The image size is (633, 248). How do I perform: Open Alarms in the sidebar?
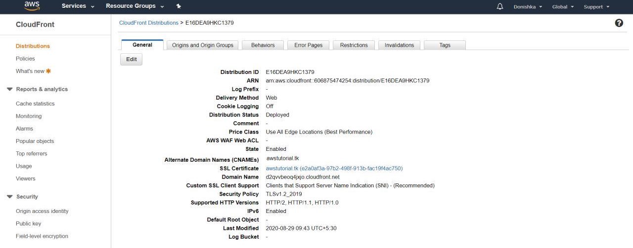pyautogui.click(x=25, y=129)
